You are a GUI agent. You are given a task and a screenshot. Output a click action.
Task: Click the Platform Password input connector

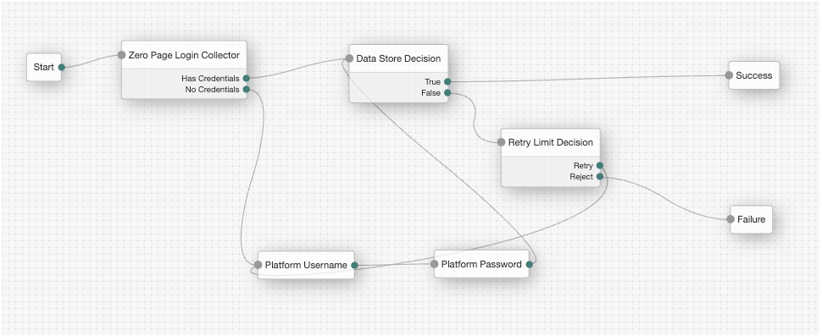[x=434, y=264]
